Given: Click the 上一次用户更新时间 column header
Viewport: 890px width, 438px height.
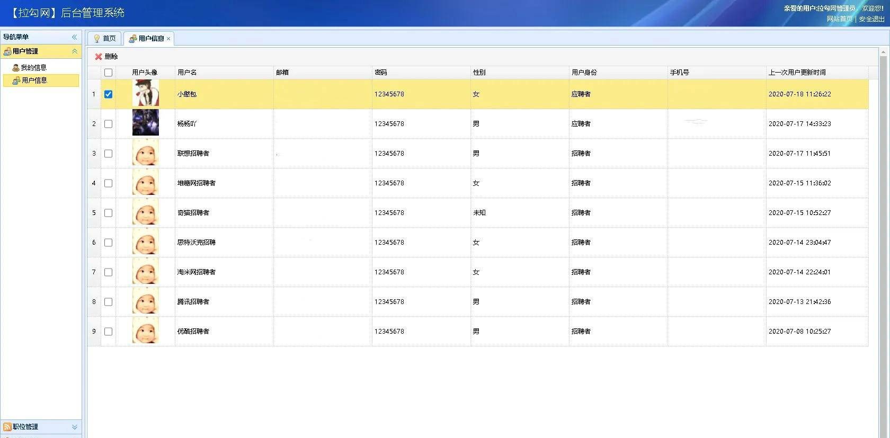Looking at the screenshot, I should (817, 73).
